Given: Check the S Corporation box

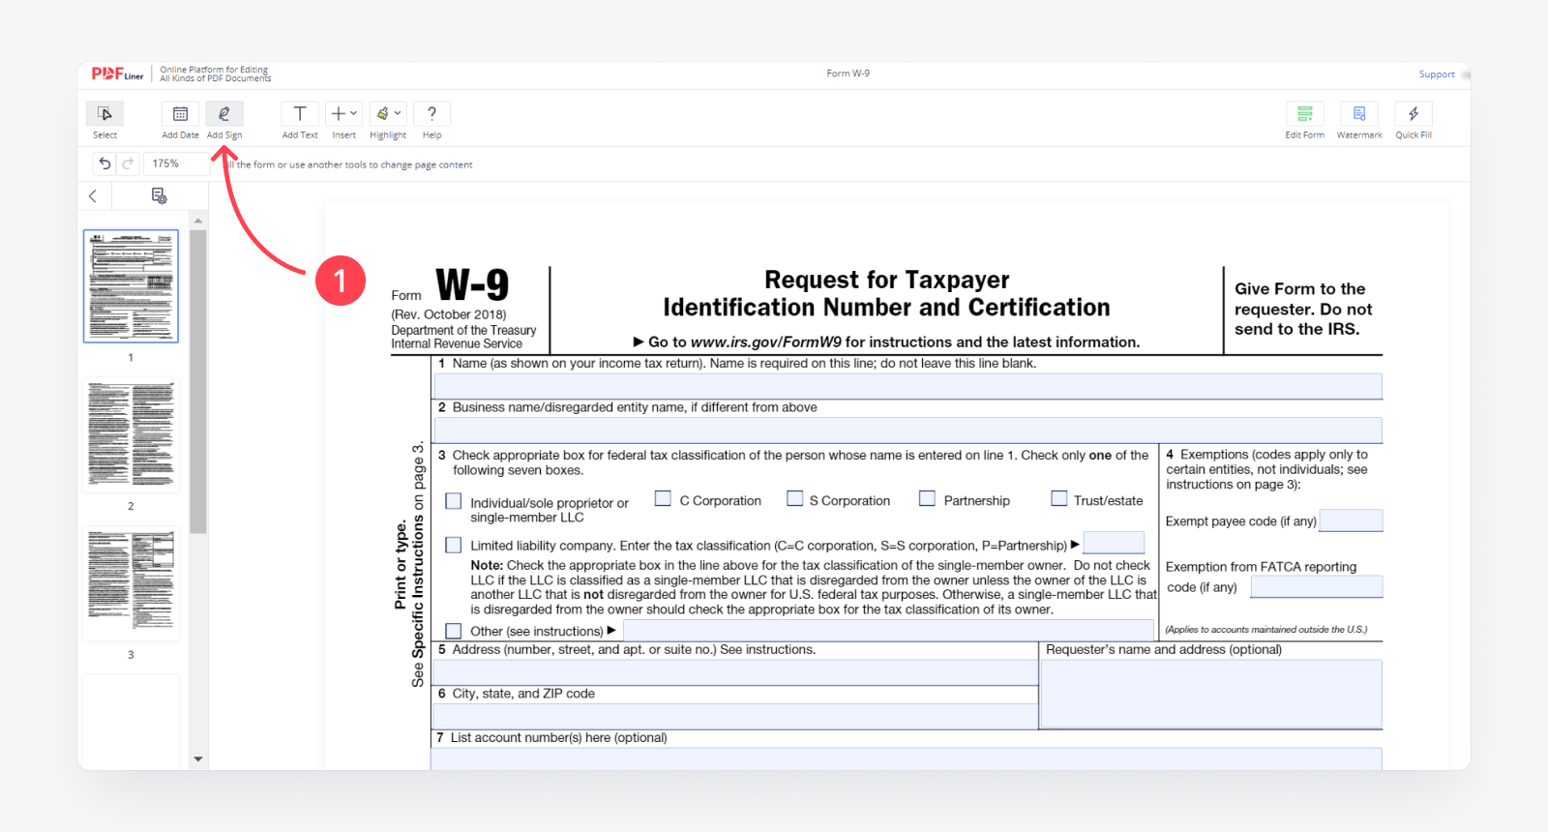Looking at the screenshot, I should 794,498.
